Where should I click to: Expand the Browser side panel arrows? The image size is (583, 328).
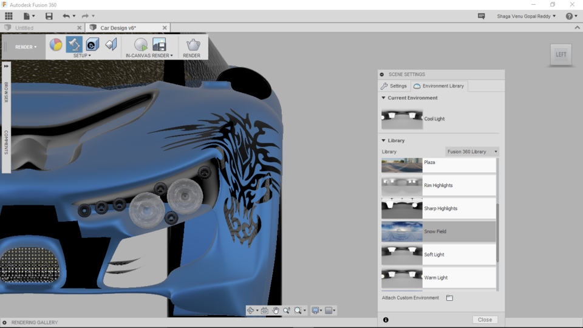6,66
